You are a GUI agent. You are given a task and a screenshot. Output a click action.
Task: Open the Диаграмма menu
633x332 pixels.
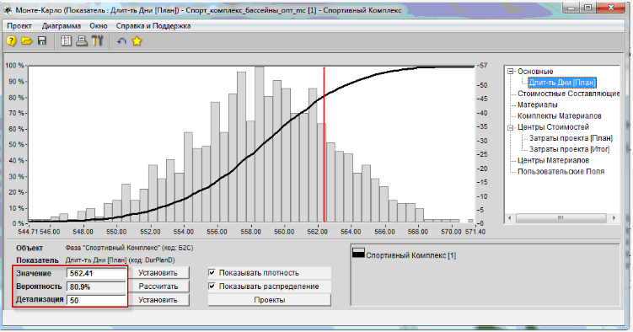(62, 26)
